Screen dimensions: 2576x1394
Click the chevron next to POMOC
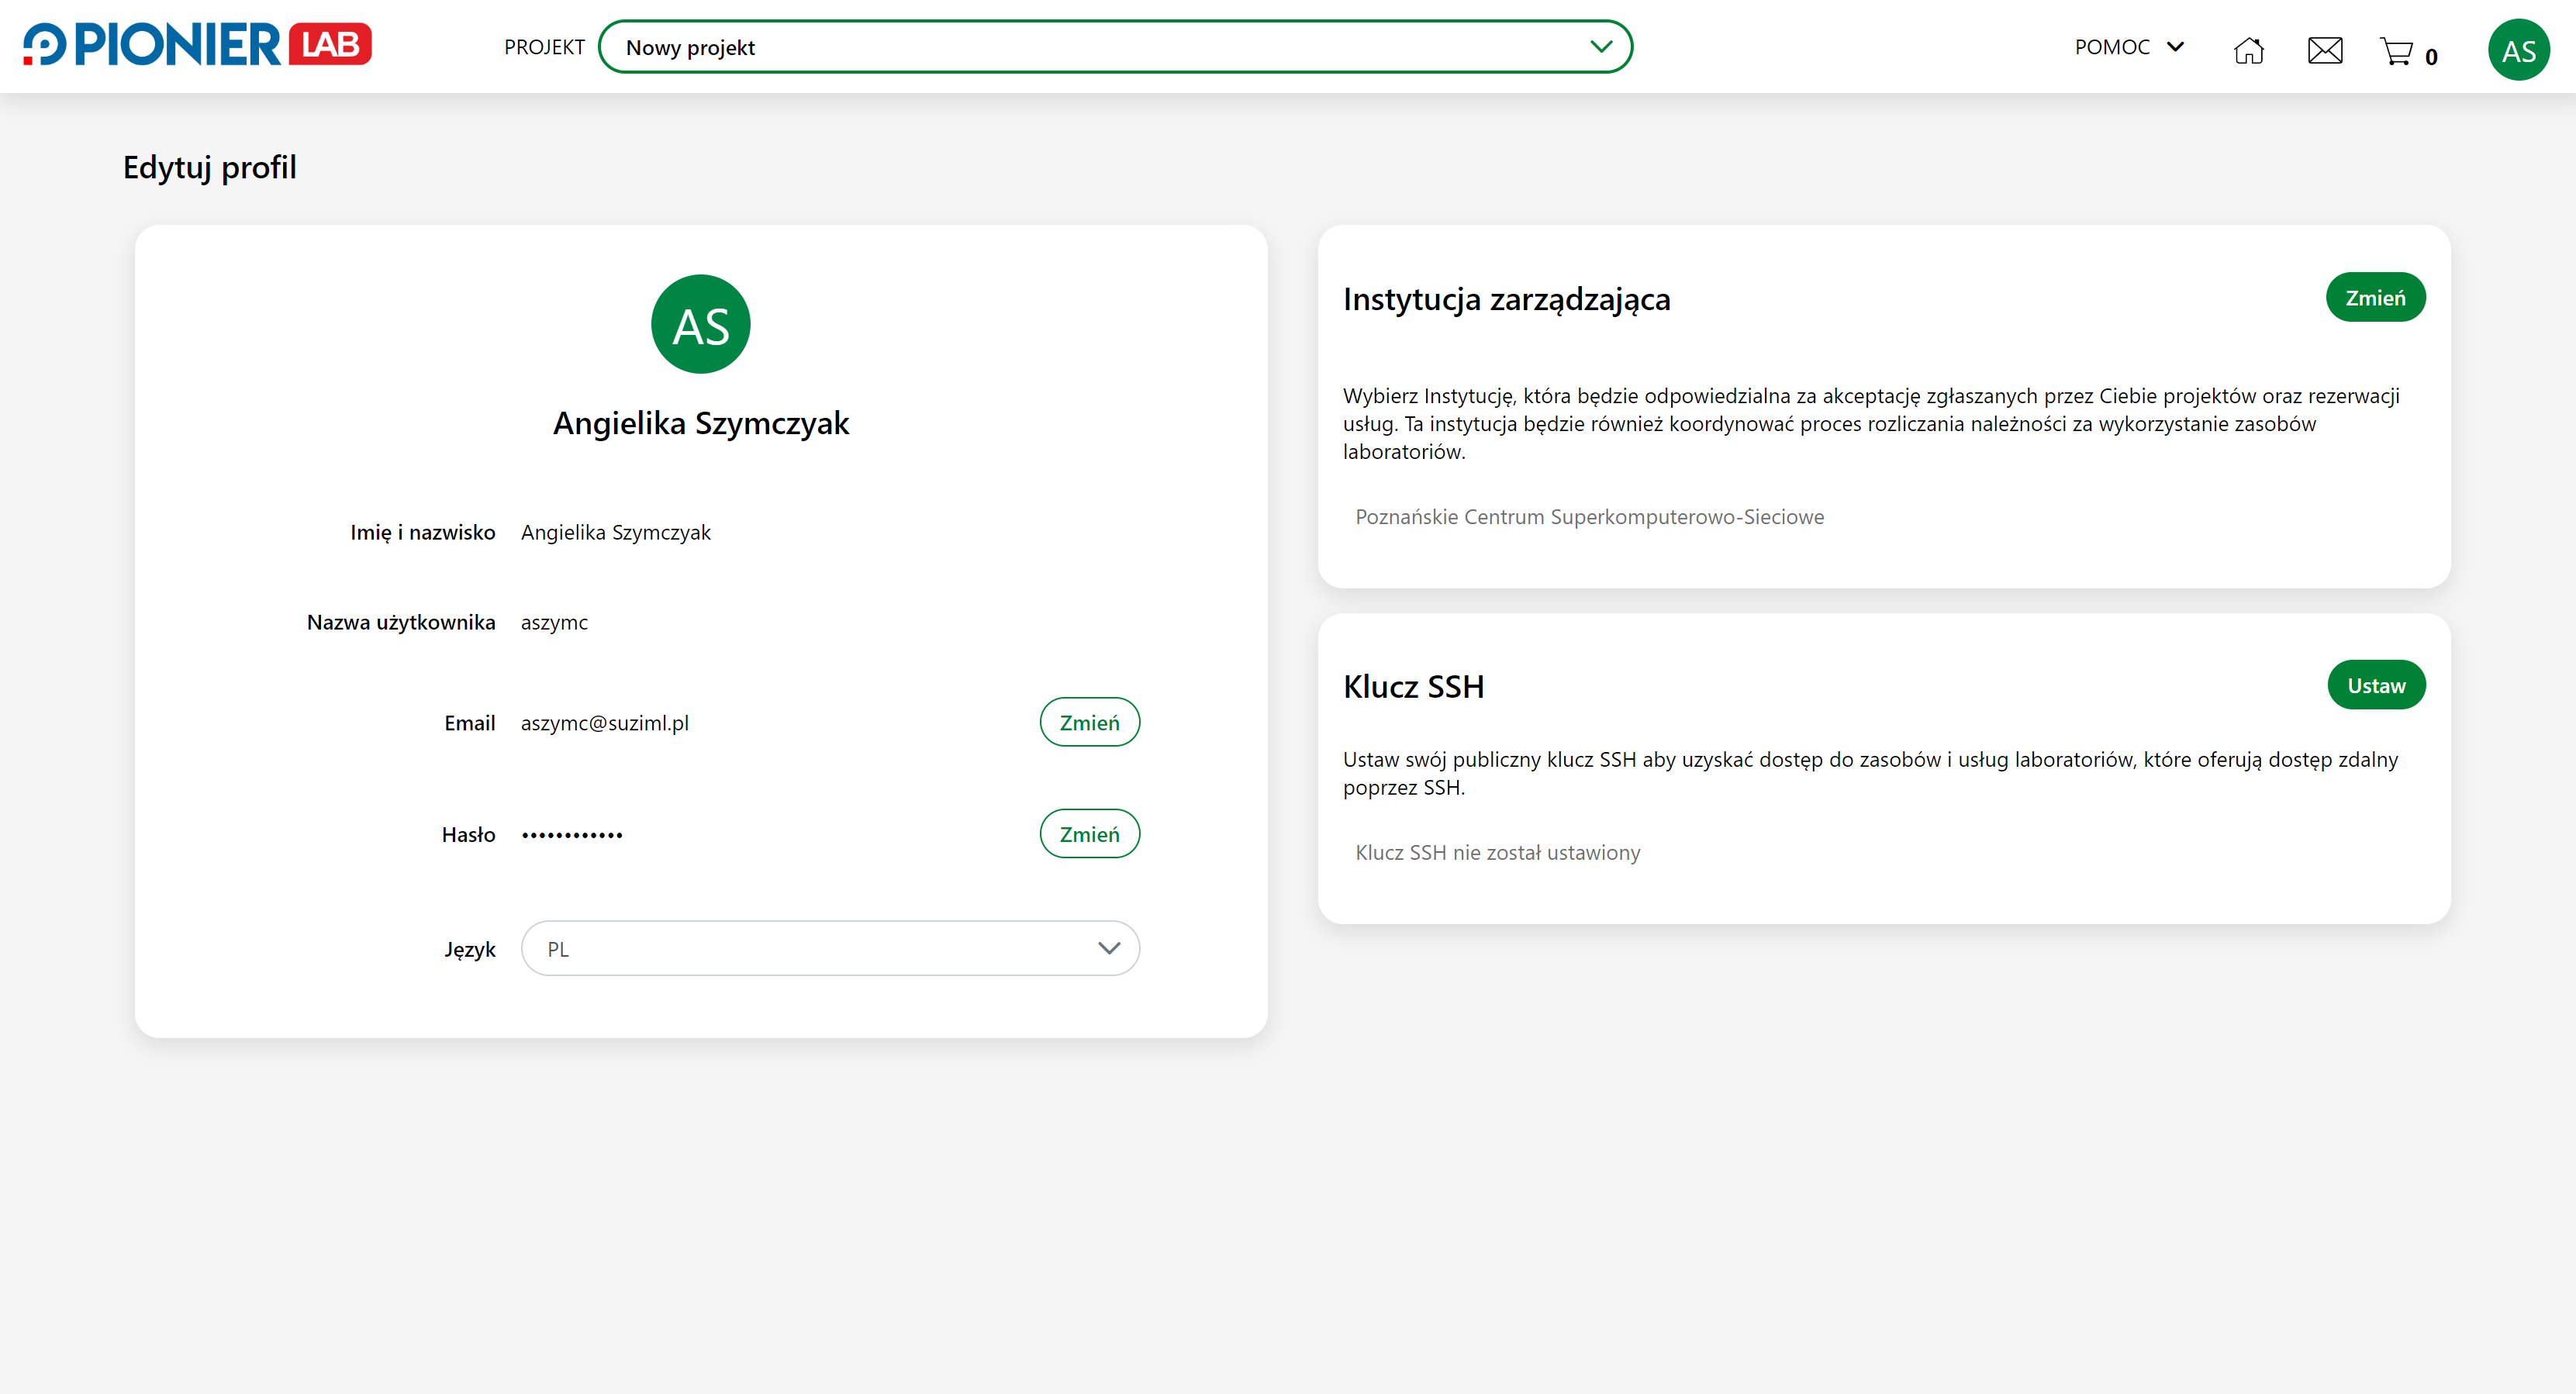[x=2175, y=47]
